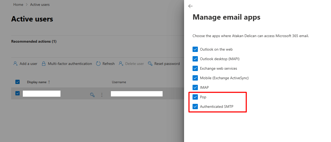Click the Reset password key icon
Screen dimensions: 331x142
click(150, 64)
